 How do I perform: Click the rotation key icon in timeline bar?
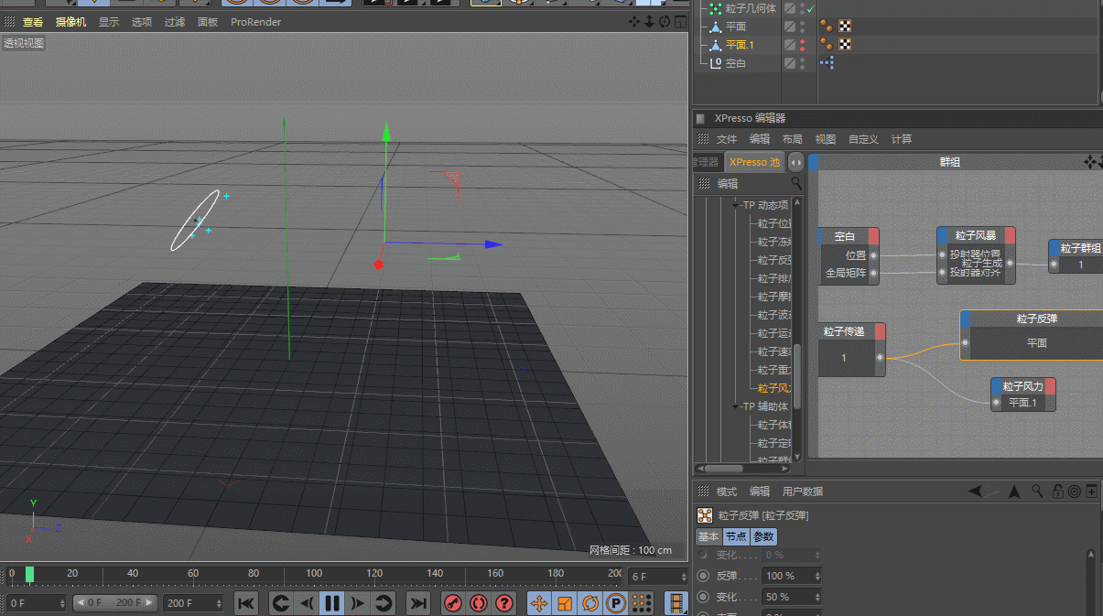coord(590,603)
